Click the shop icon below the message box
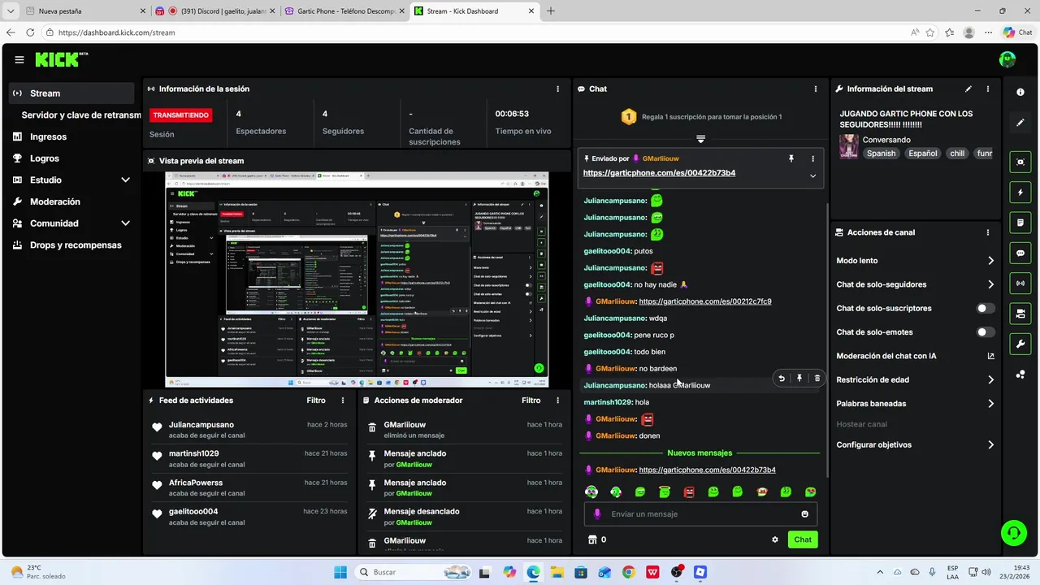 pyautogui.click(x=592, y=539)
